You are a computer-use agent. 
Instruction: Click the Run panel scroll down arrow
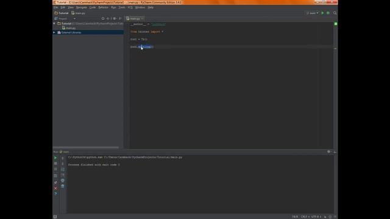[x=63, y=164]
